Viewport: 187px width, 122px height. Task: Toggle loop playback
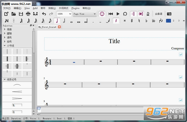coord(125,14)
